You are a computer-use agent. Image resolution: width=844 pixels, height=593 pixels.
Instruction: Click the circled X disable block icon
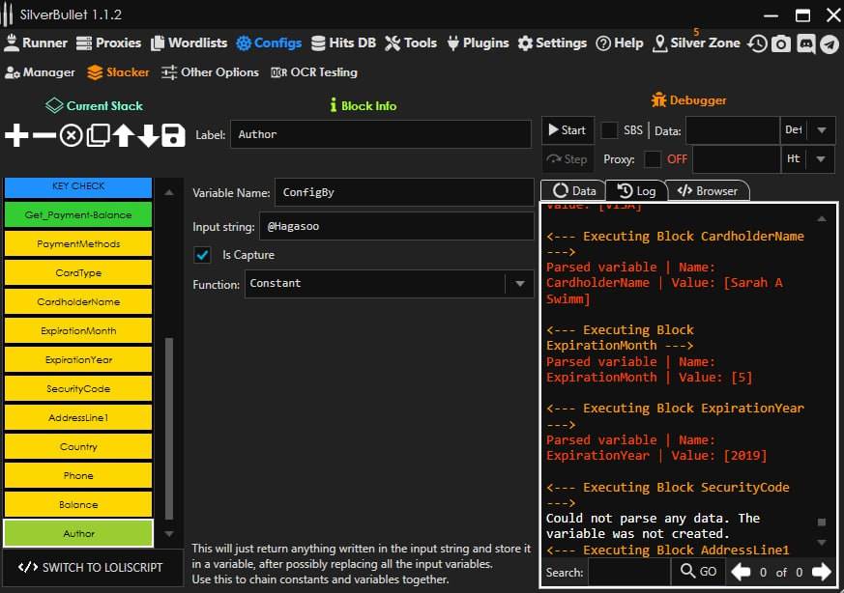[x=71, y=135]
